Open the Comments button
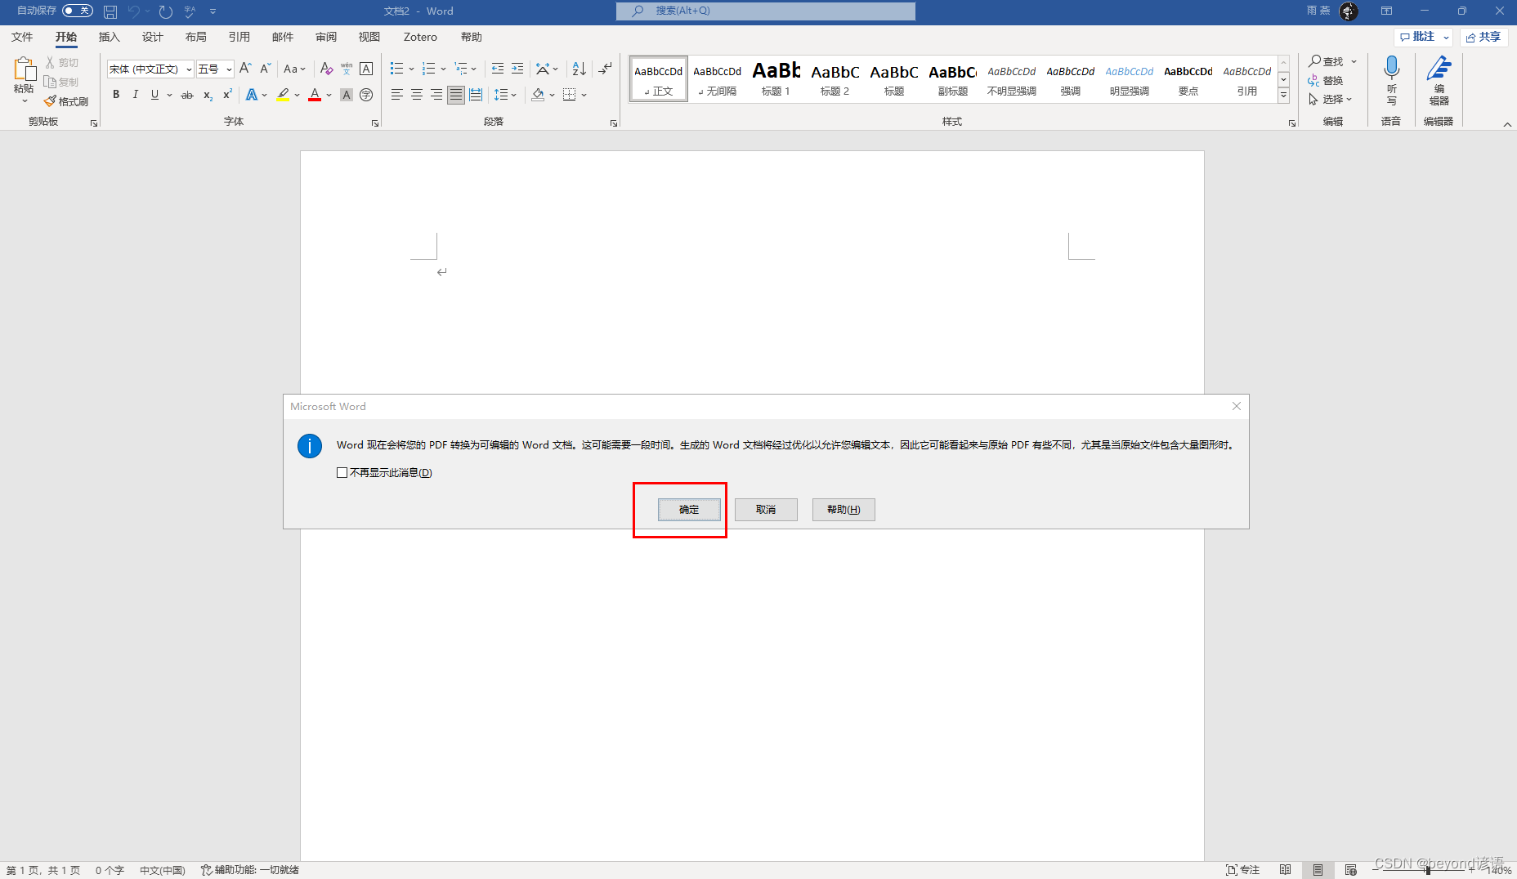Screen dimensions: 1517x879 1423,38
